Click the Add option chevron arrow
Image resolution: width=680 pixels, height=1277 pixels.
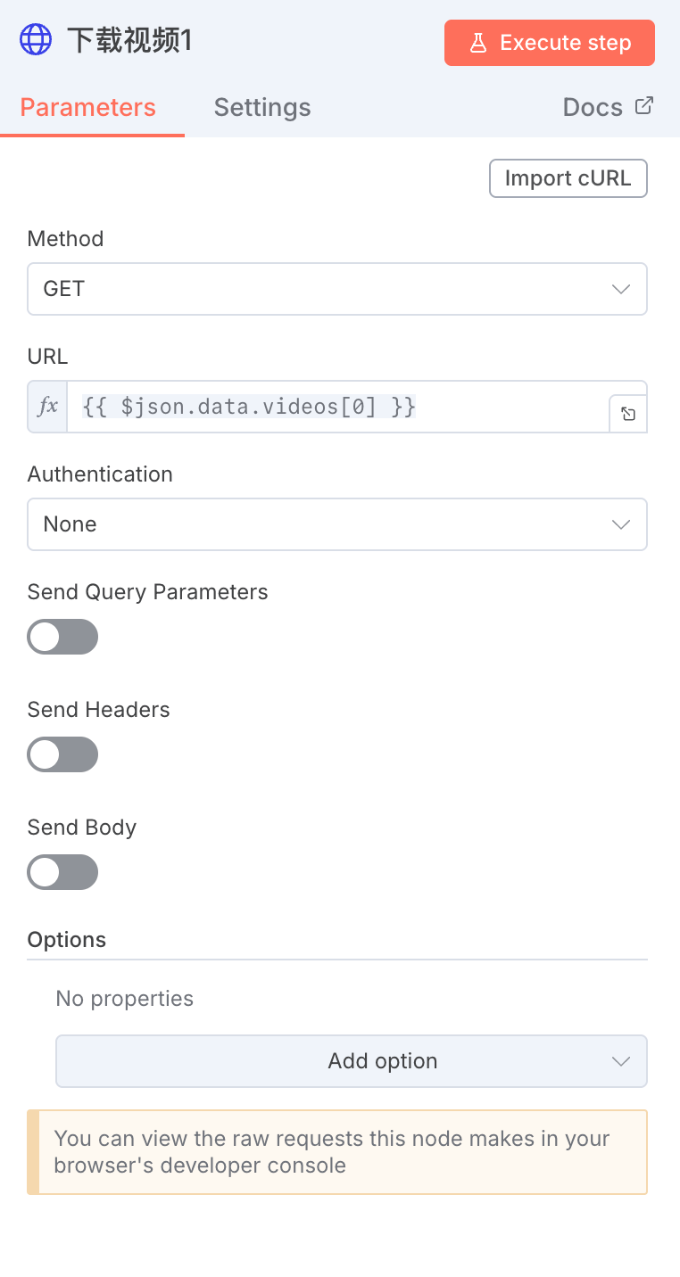(x=621, y=1061)
